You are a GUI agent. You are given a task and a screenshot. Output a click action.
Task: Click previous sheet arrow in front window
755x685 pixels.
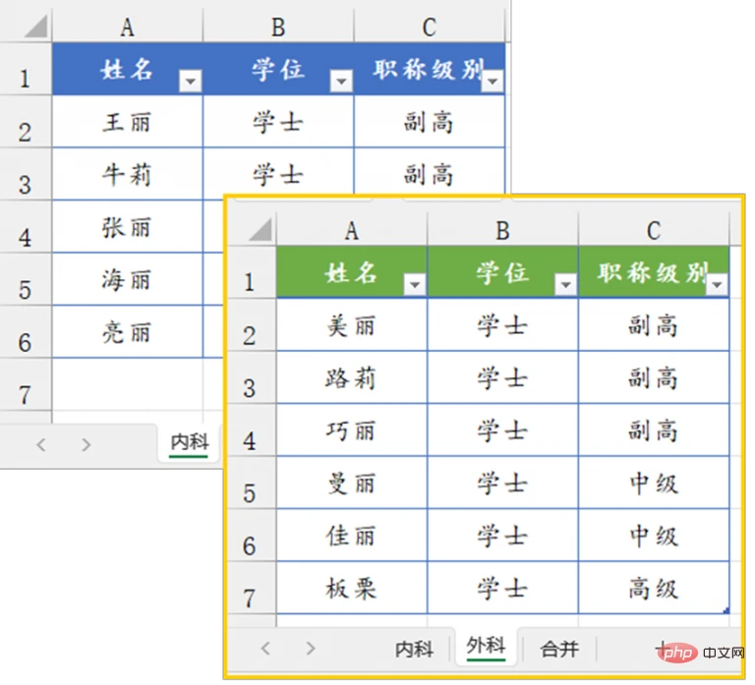click(265, 649)
